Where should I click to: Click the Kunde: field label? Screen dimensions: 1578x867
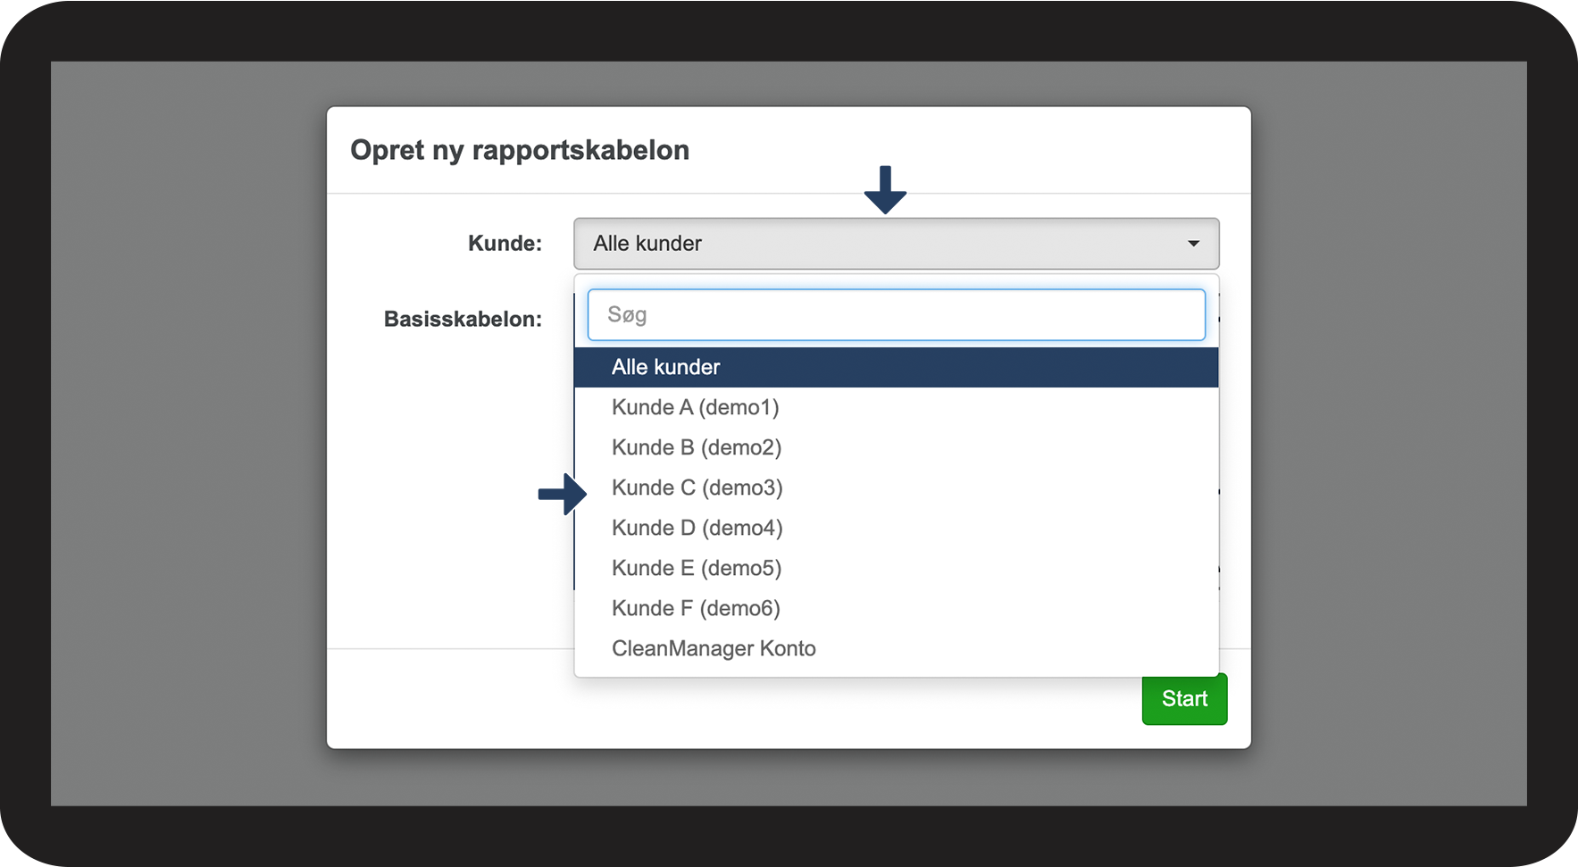(x=505, y=244)
